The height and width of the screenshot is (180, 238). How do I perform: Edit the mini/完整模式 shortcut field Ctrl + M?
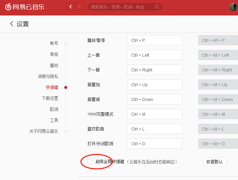[x=155, y=114]
